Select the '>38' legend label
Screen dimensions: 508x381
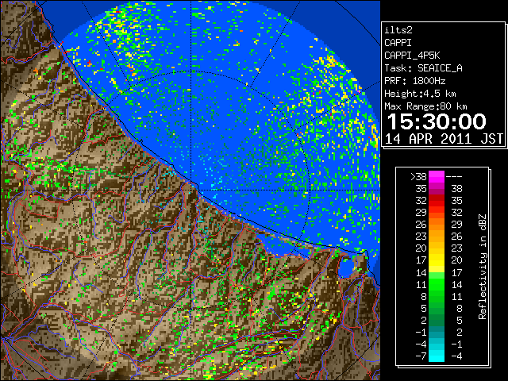pos(418,176)
